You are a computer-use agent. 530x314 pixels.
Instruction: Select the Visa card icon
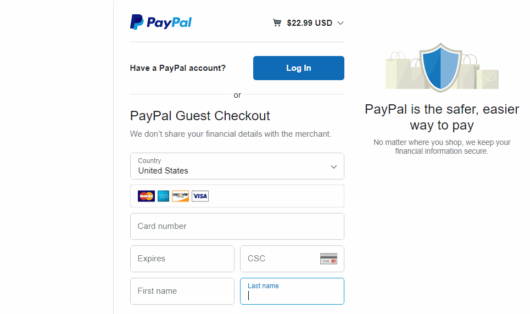pos(200,196)
